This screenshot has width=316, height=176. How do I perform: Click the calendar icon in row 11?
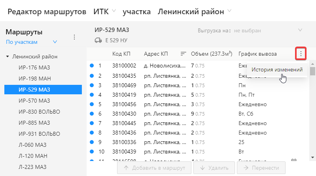pos(293,160)
